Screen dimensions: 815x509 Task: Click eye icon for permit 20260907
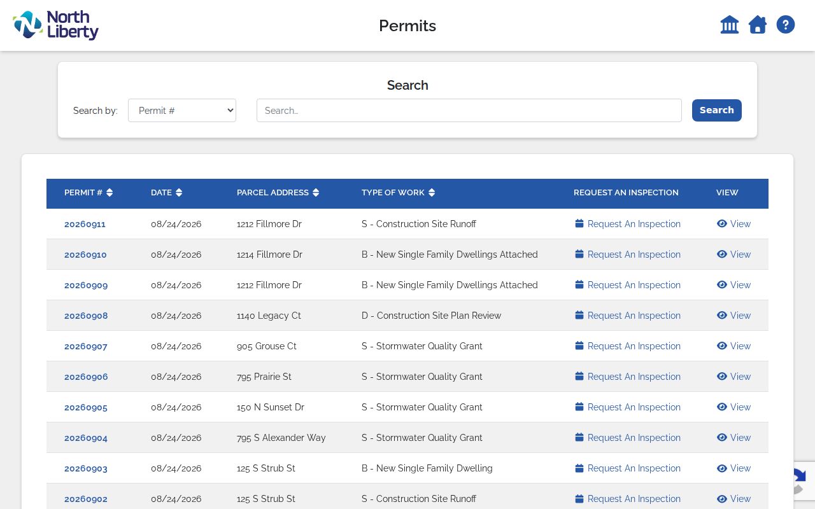(722, 345)
